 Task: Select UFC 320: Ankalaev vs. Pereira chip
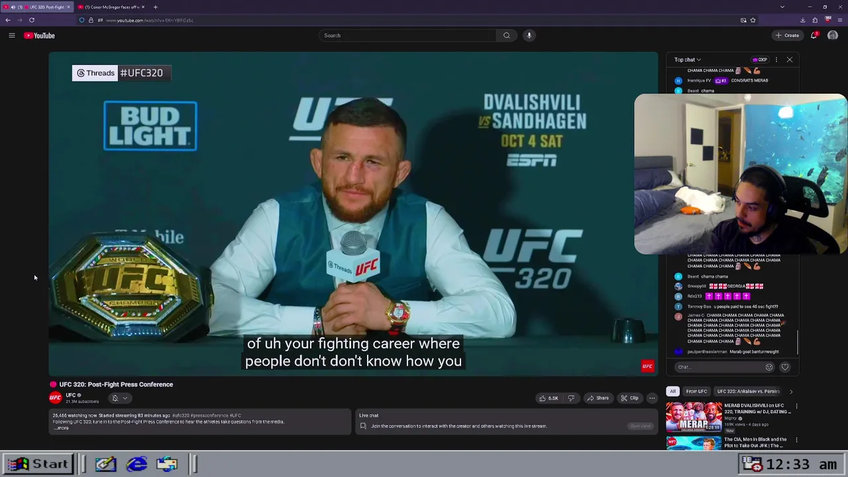[748, 392]
